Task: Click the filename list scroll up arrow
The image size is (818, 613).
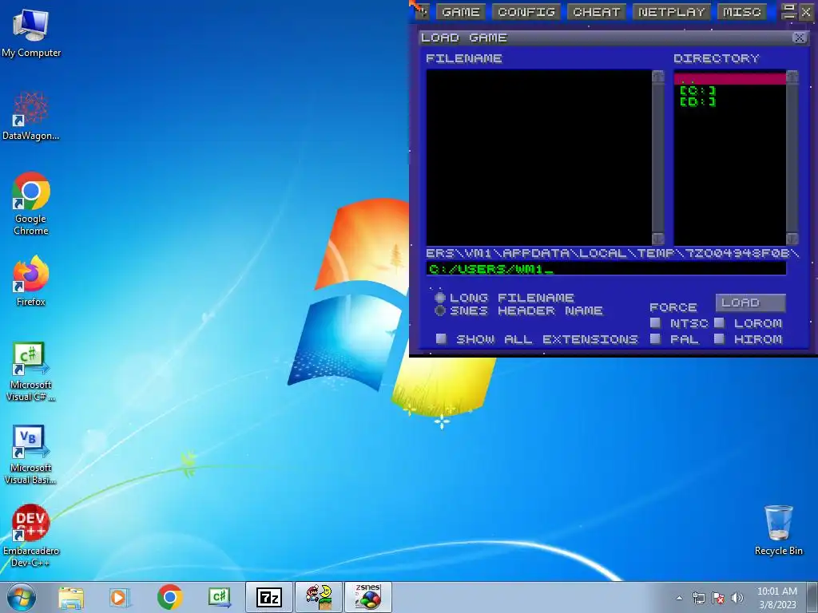Action: pos(658,77)
